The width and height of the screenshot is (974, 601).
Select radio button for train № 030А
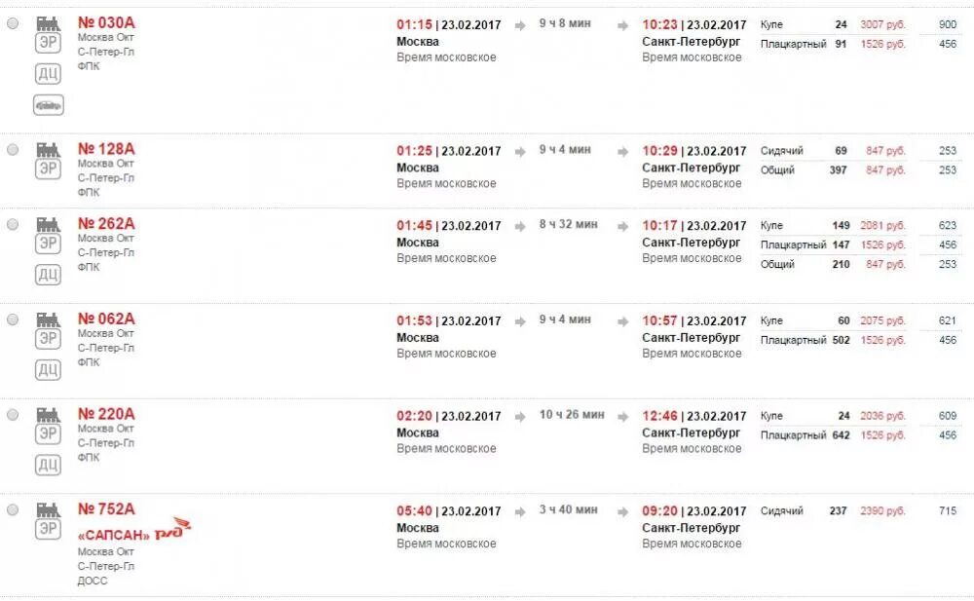(13, 23)
